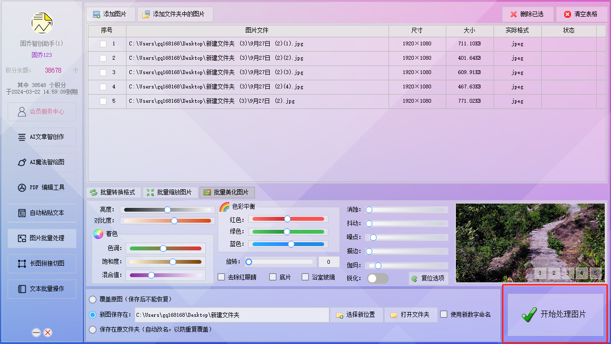611x344 pixels.
Task: Open 文本批量操作 in sidebar
Action: (x=42, y=289)
